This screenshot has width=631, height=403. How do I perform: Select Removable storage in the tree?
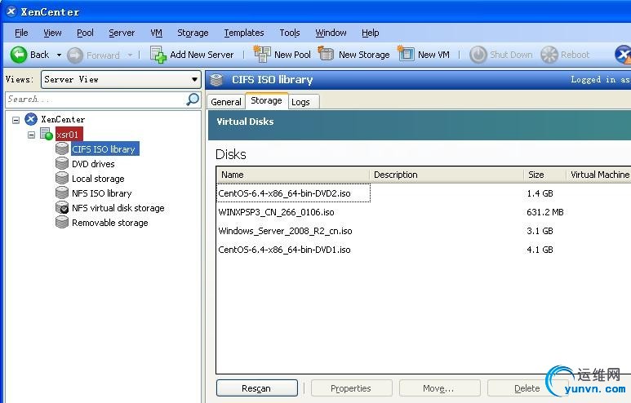click(110, 223)
